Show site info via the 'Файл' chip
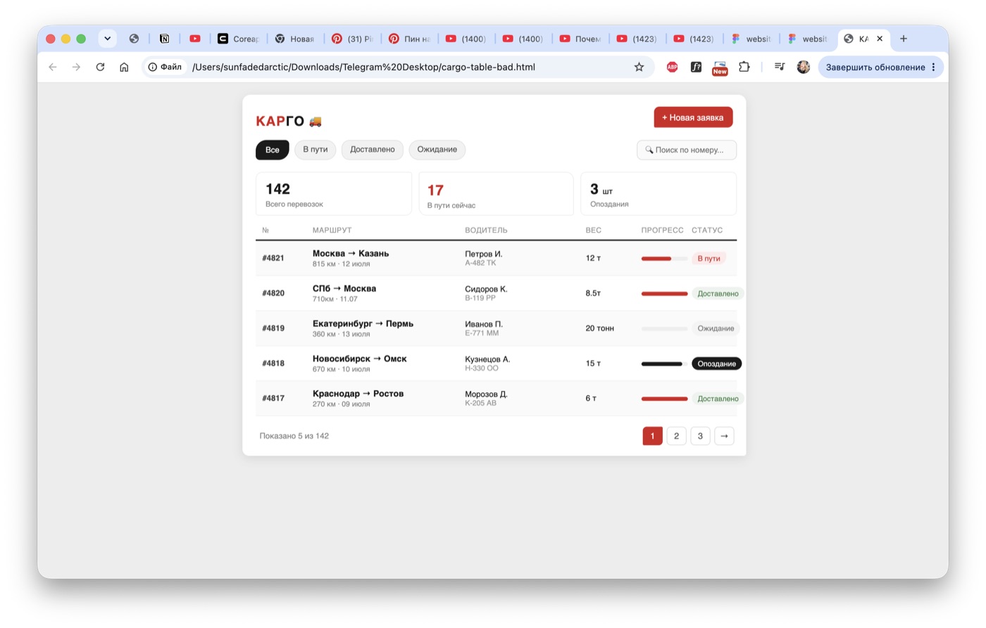Image resolution: width=986 pixels, height=628 pixels. (165, 67)
